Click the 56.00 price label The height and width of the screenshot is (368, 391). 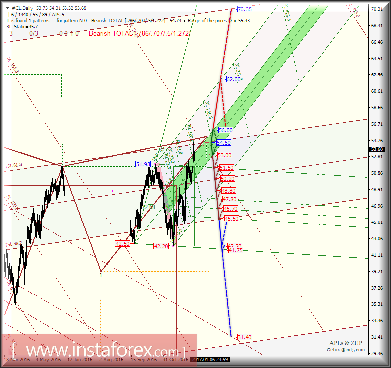(225, 130)
